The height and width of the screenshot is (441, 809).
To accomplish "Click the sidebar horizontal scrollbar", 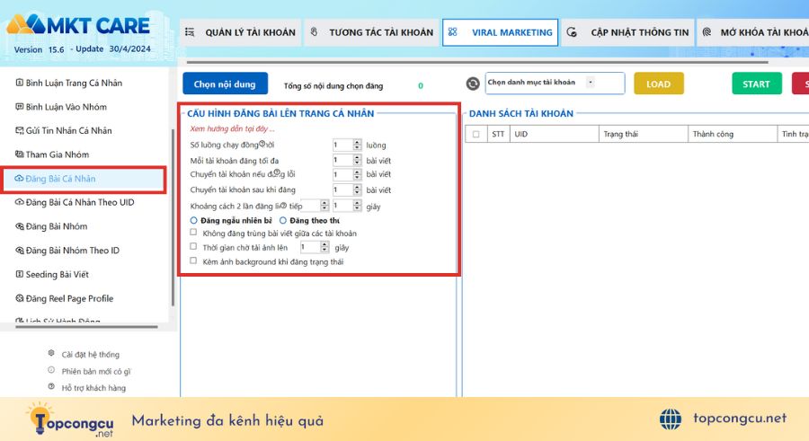I will tap(86, 327).
